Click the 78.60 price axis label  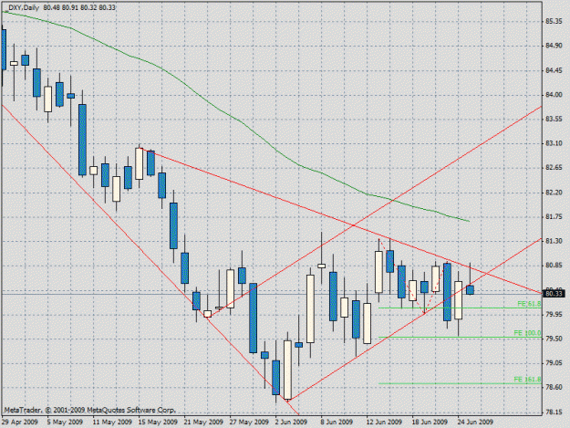554,387
